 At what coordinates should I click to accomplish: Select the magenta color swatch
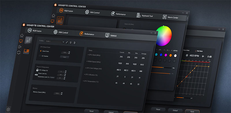[x=166, y=55]
